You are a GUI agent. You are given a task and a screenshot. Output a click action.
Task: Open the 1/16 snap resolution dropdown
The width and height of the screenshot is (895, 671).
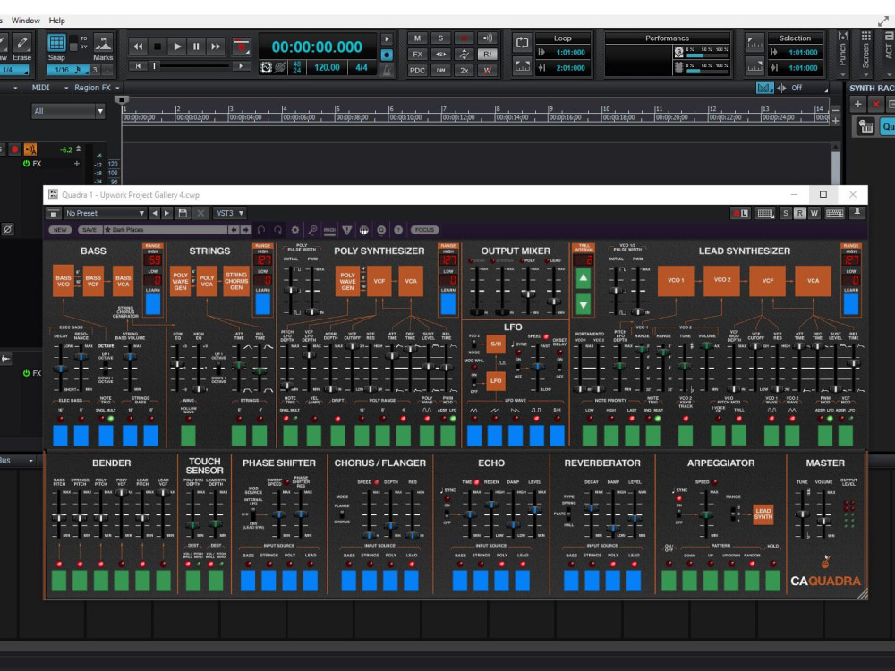[x=67, y=70]
